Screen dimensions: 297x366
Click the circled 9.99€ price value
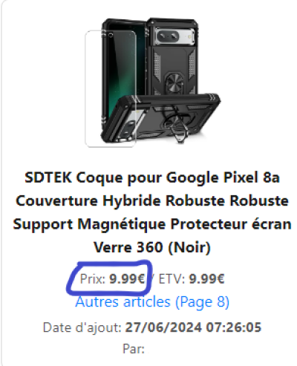(127, 279)
